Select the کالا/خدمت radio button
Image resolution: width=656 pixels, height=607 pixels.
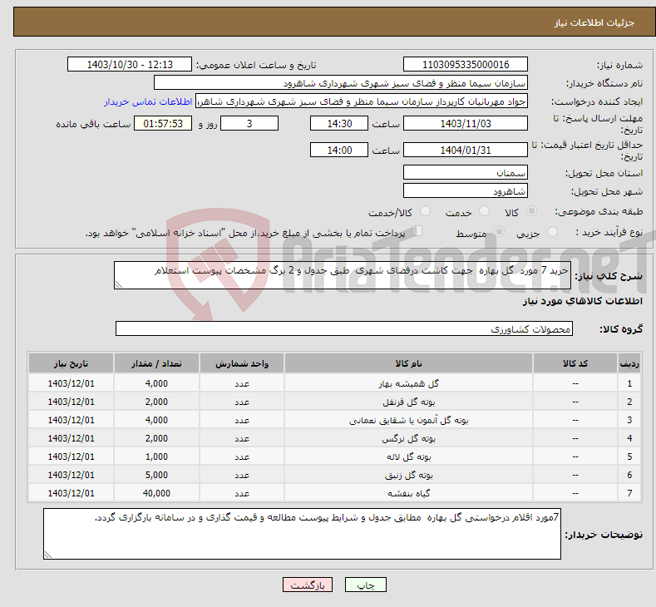click(x=425, y=211)
